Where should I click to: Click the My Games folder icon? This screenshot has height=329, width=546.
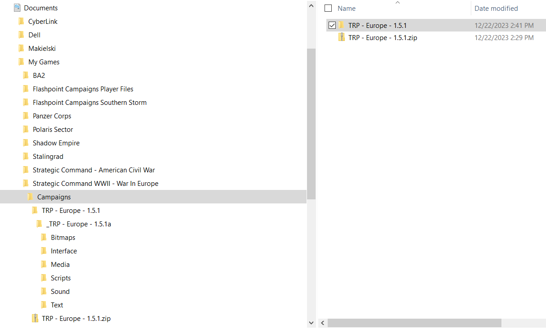(21, 62)
